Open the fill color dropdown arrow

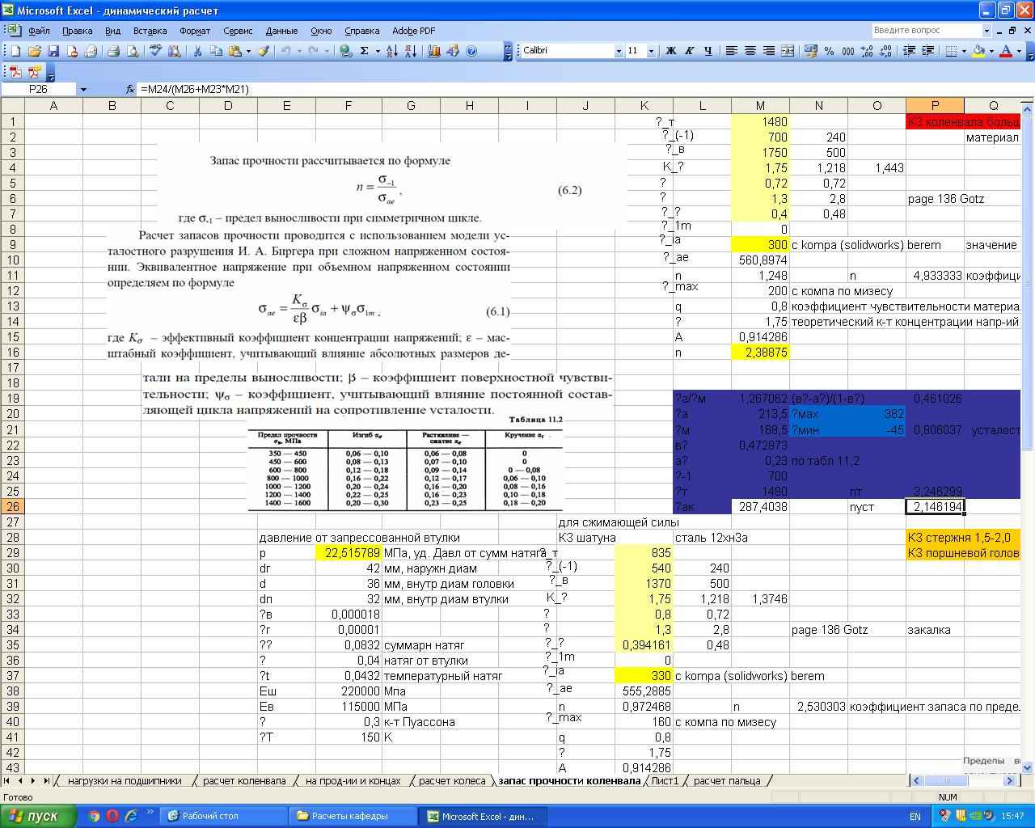click(991, 50)
